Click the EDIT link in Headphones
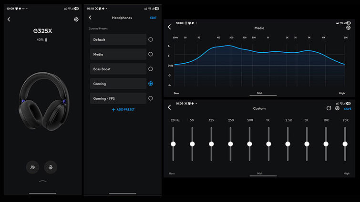The image size is (360, 202). pos(153,18)
